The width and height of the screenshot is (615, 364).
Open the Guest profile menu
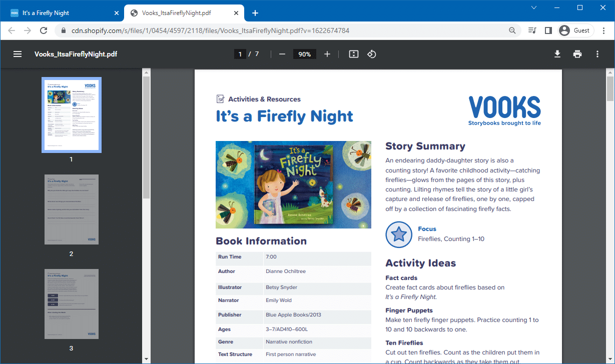tap(575, 30)
